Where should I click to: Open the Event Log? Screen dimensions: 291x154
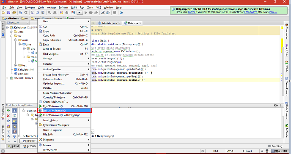pos(275,146)
